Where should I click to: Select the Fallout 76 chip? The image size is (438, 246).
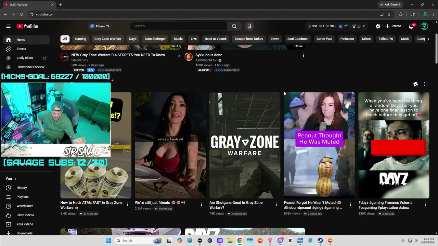[386, 39]
